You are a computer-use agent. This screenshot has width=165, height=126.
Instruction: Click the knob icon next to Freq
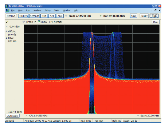66,16
